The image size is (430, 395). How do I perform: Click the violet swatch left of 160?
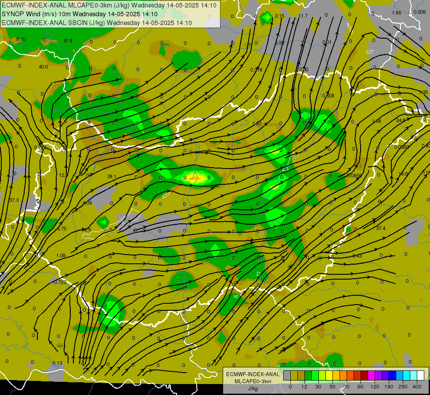(386, 375)
